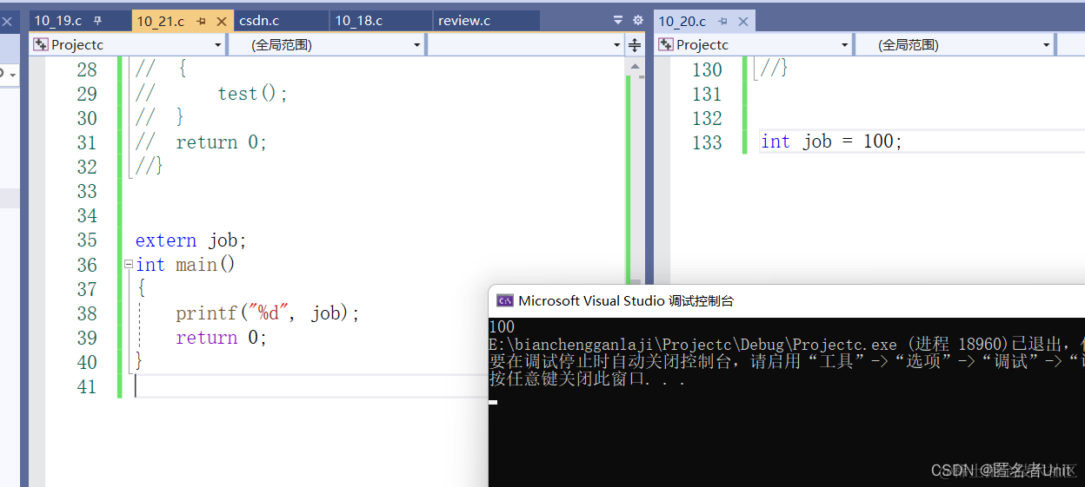Open the empty member dropdown in left editor

pos(526,45)
